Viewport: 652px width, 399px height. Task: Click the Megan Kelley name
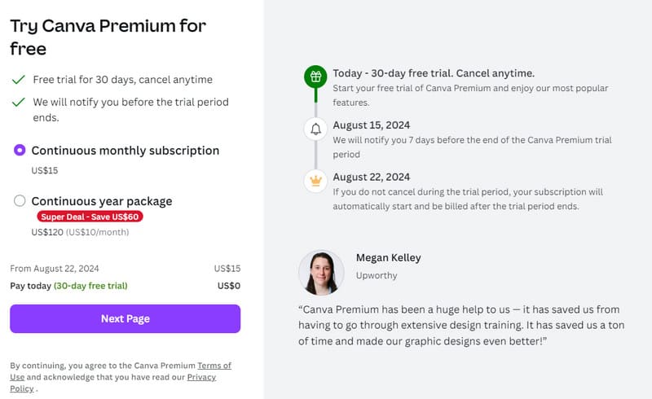click(388, 258)
